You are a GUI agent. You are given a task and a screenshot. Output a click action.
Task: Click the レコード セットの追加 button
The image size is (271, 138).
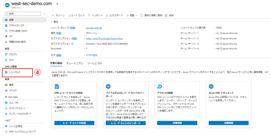[x=74, y=123]
